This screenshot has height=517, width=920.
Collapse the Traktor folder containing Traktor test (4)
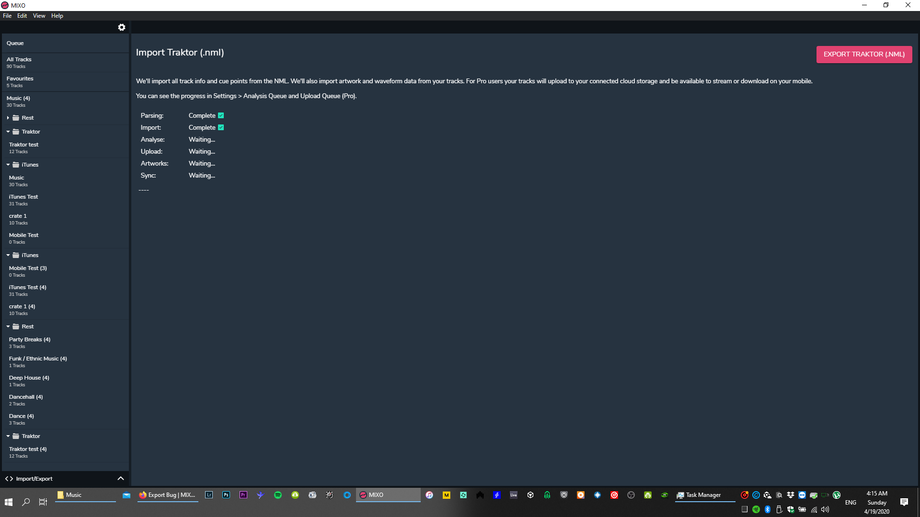tap(8, 436)
